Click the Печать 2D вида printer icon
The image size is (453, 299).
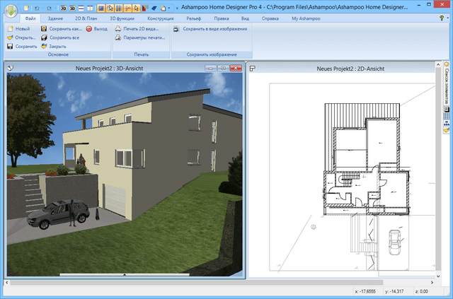tap(117, 29)
